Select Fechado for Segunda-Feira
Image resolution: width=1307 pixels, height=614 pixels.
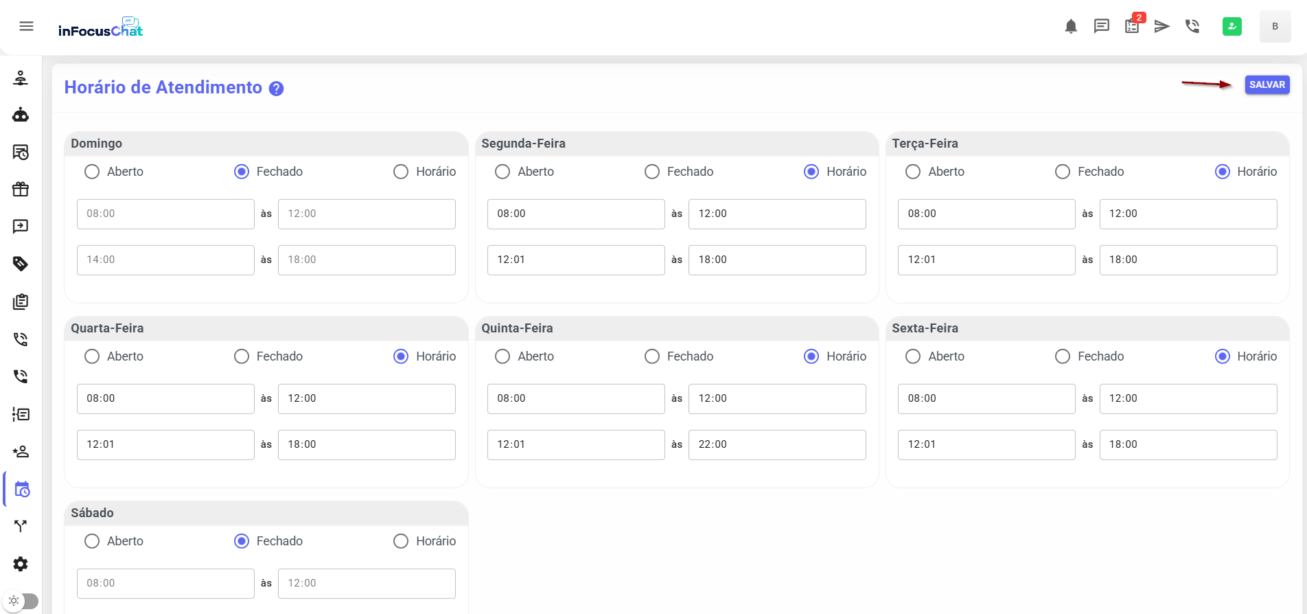pyautogui.click(x=652, y=172)
